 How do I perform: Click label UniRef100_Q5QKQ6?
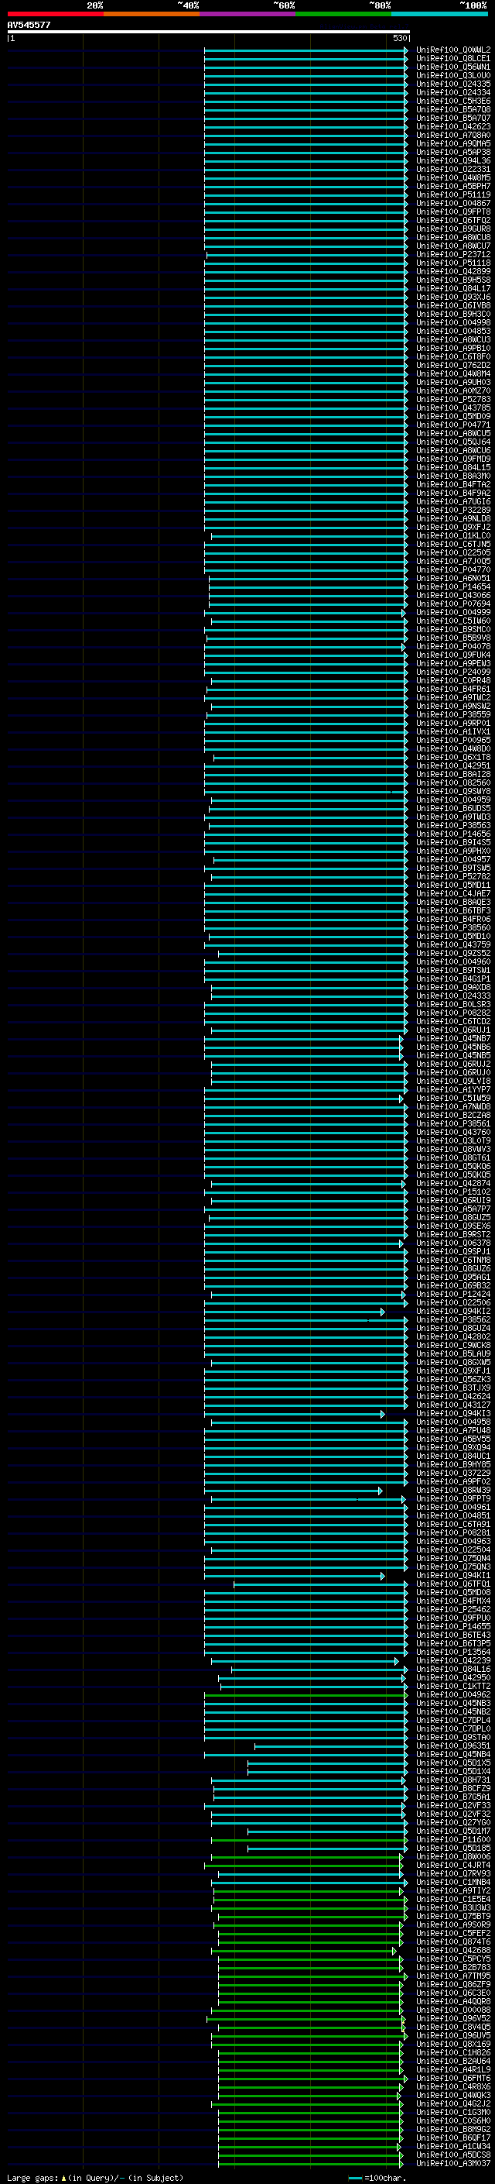click(x=453, y=1167)
